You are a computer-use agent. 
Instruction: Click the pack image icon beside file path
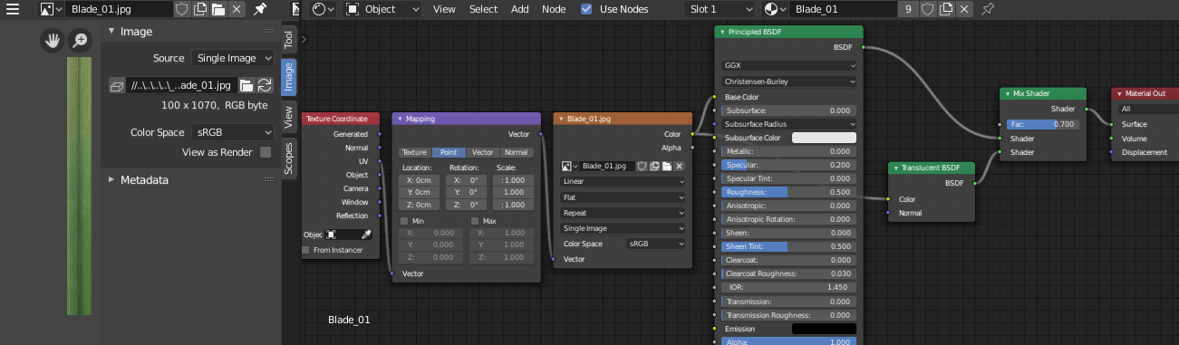[x=116, y=85]
